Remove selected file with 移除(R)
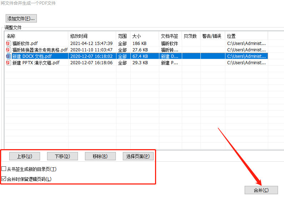The image size is (284, 197). click(100, 156)
